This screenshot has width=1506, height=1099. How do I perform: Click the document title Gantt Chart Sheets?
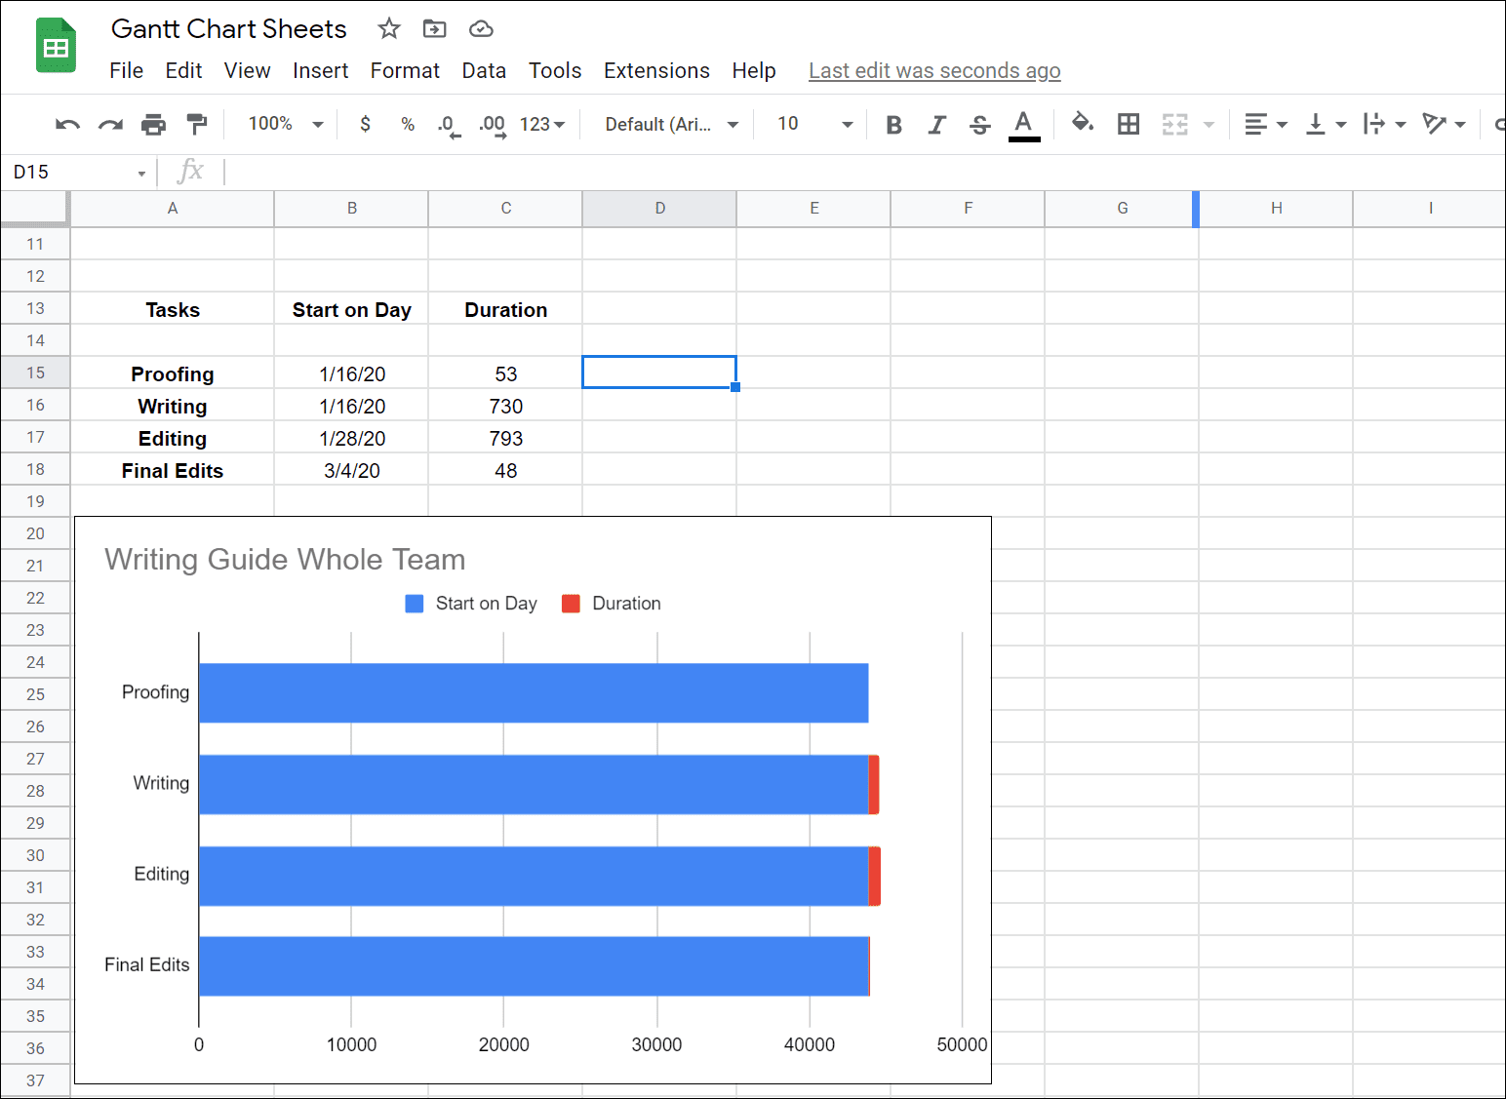point(229,28)
